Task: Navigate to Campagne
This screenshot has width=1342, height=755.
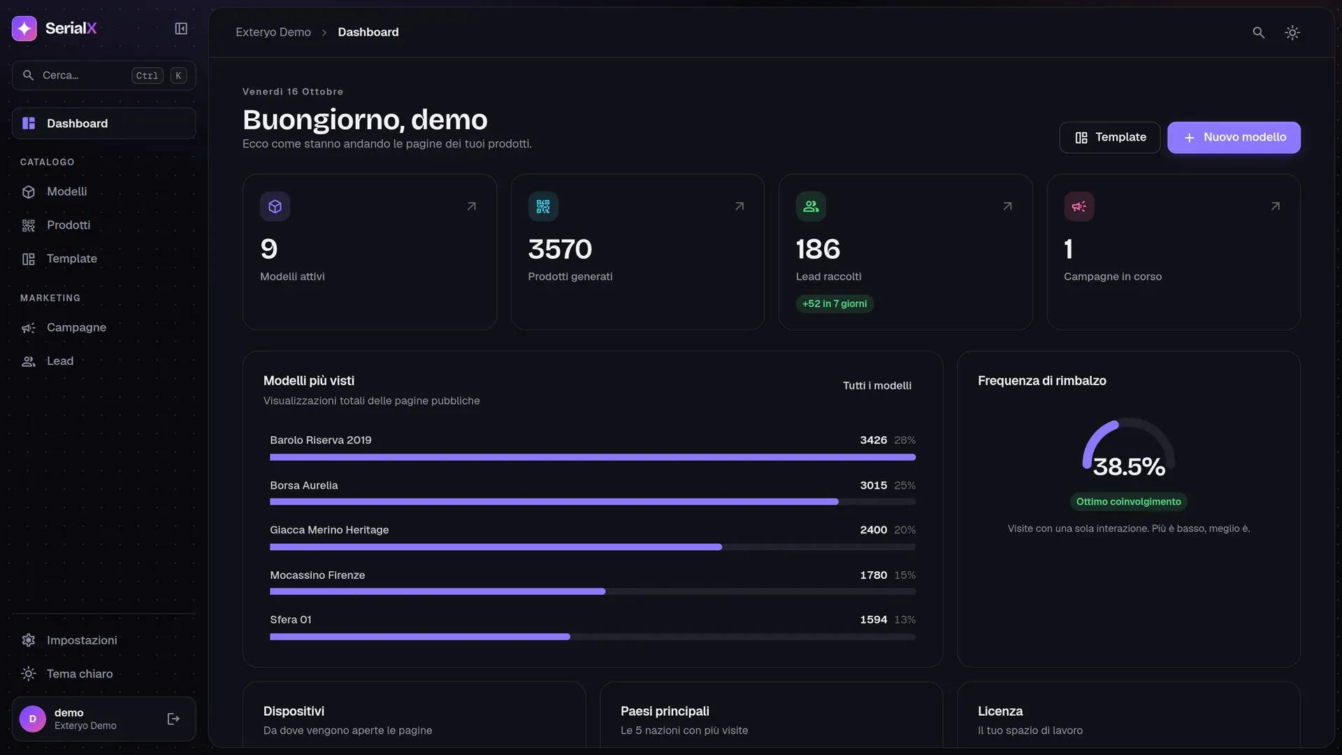Action: (x=103, y=327)
